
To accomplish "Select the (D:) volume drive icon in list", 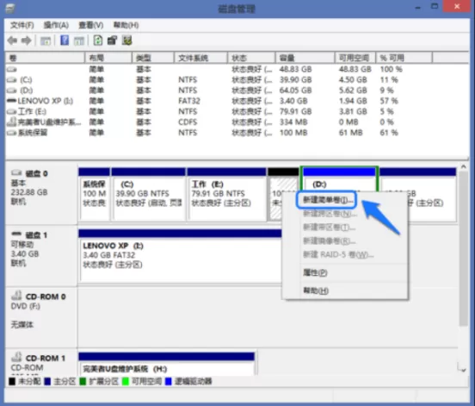I will [12, 91].
